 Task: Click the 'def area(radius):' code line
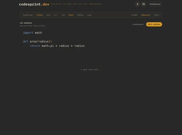coord(37,41)
